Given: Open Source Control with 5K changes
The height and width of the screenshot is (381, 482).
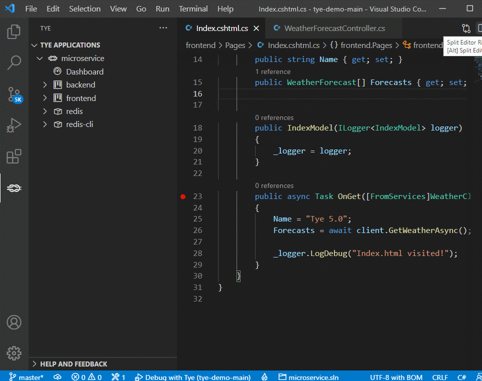Looking at the screenshot, I should [13, 95].
